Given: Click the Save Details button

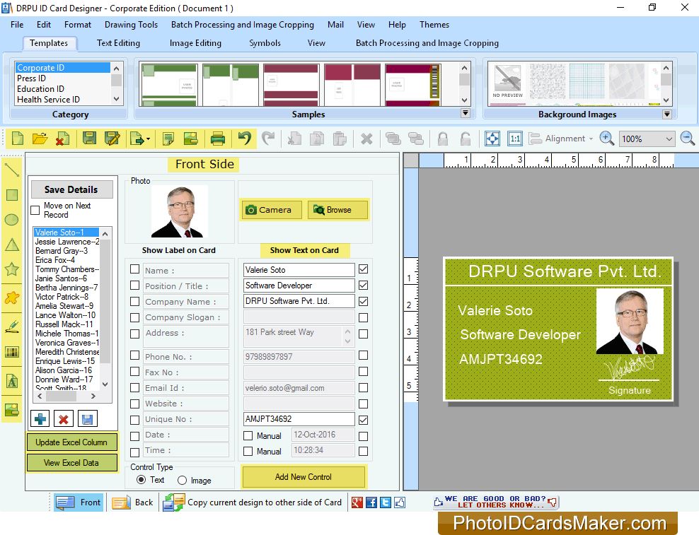Looking at the screenshot, I should pos(71,189).
